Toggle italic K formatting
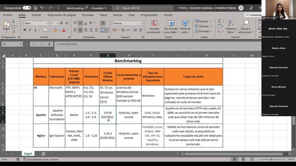Viewport: 296px width, 166px height. click(x=30, y=30)
